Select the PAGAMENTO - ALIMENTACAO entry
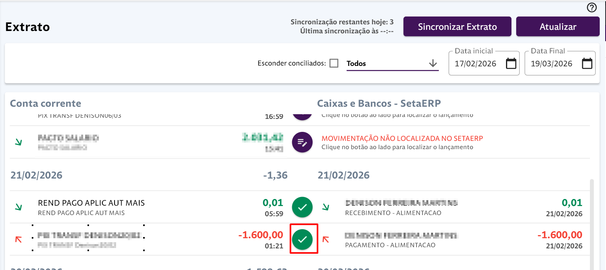The height and width of the screenshot is (270, 606). 453,239
